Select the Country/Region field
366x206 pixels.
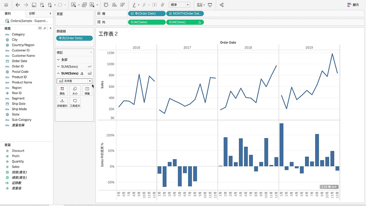pos(23,45)
